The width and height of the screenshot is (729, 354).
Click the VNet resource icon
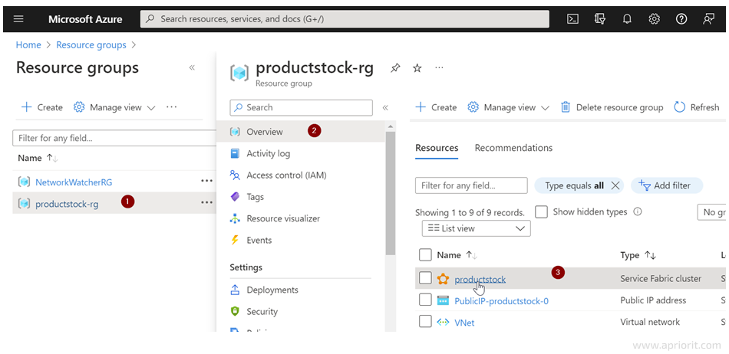coord(443,322)
